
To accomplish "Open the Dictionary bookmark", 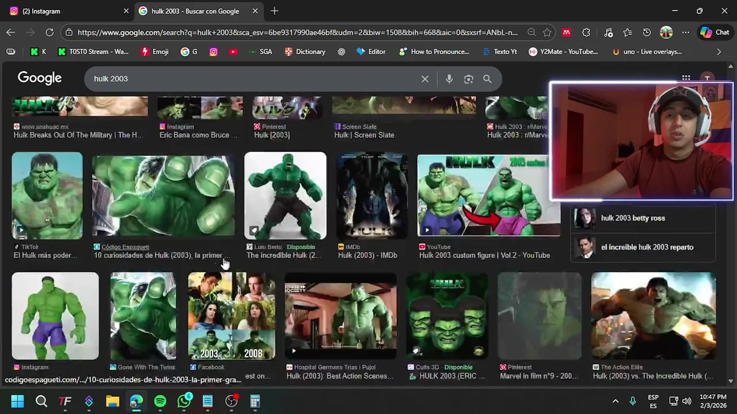I will 305,52.
